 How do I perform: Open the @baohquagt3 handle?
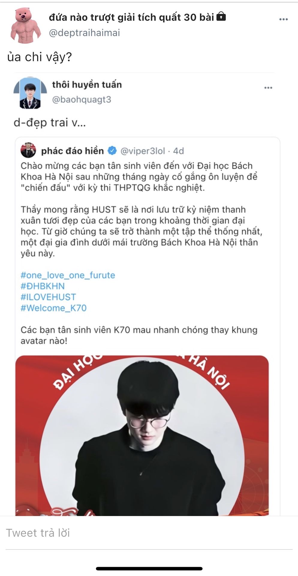[x=82, y=99]
